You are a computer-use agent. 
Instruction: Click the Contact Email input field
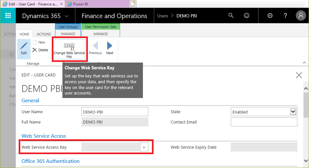pos(264,122)
